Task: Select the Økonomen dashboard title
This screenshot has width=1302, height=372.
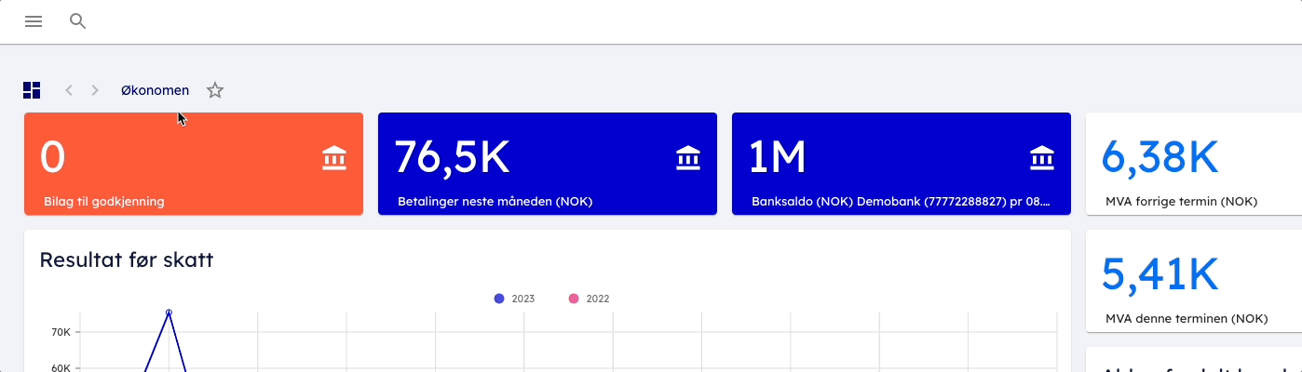Action: click(x=155, y=90)
